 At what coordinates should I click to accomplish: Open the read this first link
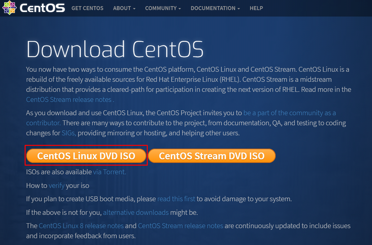click(176, 199)
